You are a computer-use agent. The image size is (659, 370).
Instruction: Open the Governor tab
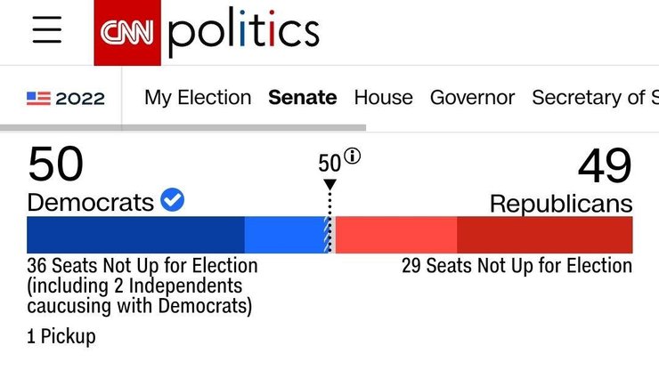[472, 98]
